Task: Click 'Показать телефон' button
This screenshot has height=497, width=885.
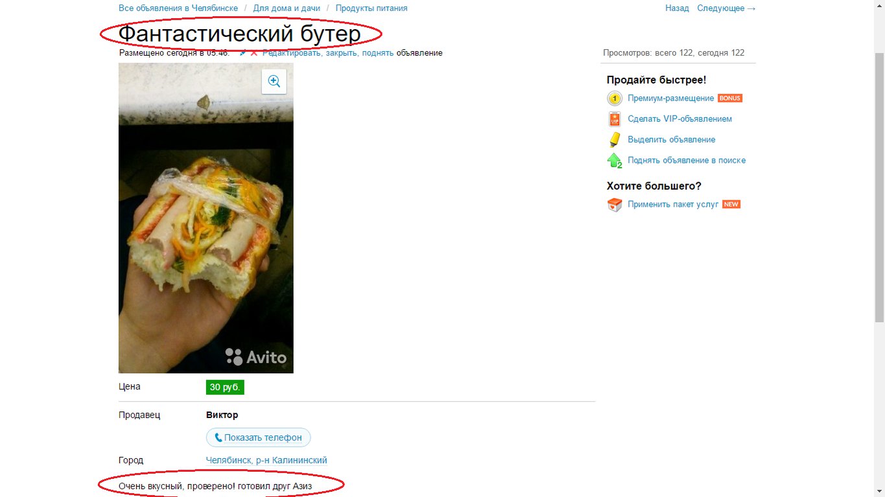Action: tap(258, 437)
